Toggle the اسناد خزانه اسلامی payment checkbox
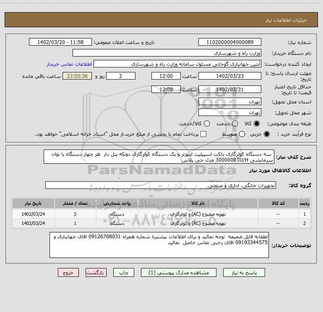Image resolution: width=323 pixels, height=312 pixels. coord(203,134)
